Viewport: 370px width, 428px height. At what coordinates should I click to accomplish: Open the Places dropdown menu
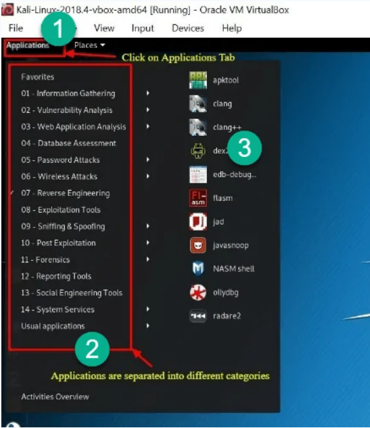tap(89, 45)
